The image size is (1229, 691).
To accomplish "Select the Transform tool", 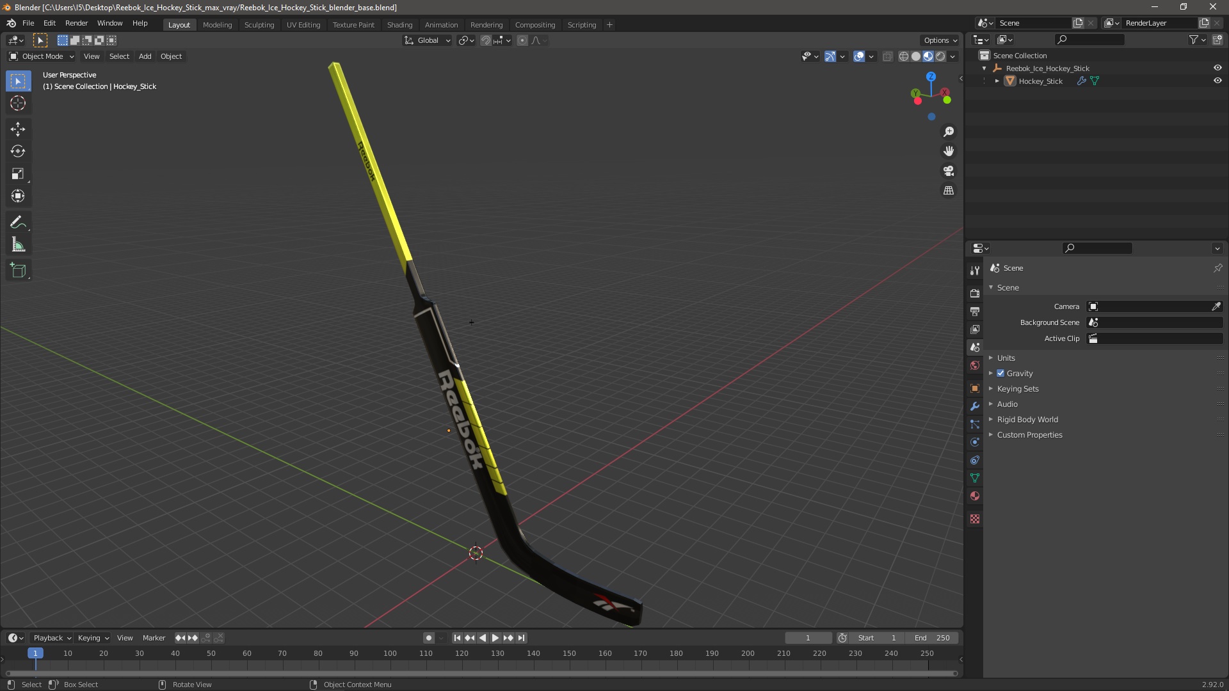I will pyautogui.click(x=18, y=196).
